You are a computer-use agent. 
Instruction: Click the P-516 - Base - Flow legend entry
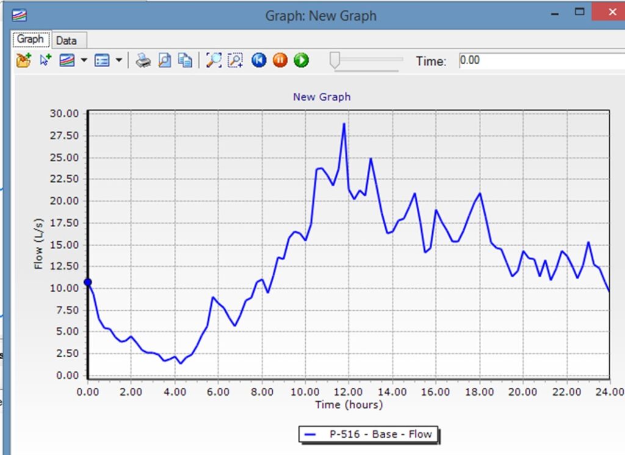click(x=369, y=434)
